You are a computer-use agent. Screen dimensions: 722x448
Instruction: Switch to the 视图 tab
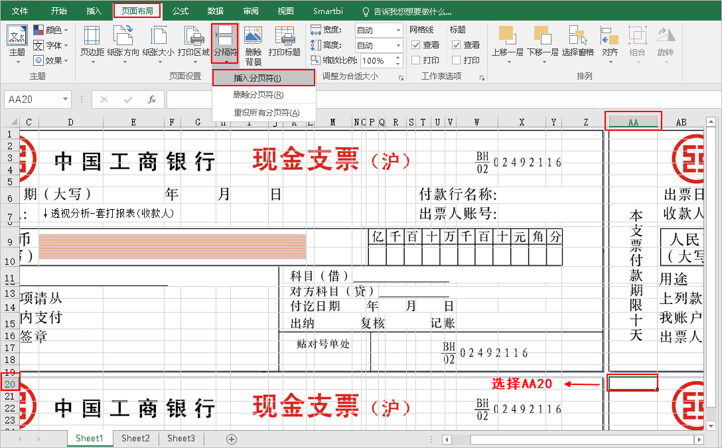coord(286,11)
